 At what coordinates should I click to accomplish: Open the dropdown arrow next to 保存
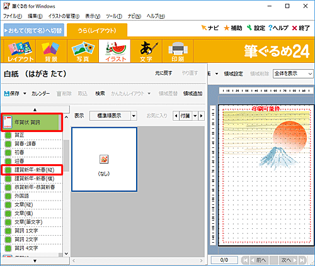pyautogui.click(x=25, y=93)
